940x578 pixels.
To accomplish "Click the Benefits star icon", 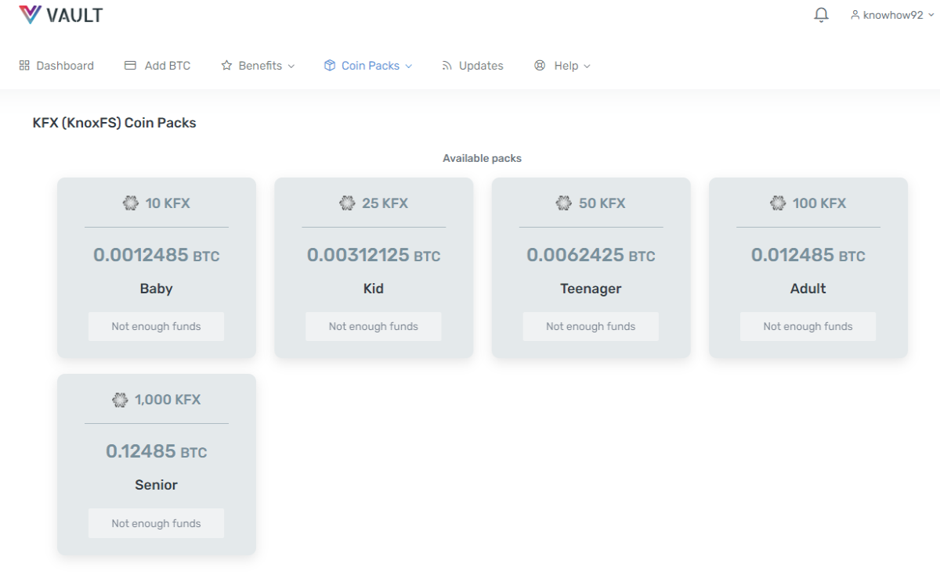I will [x=226, y=66].
